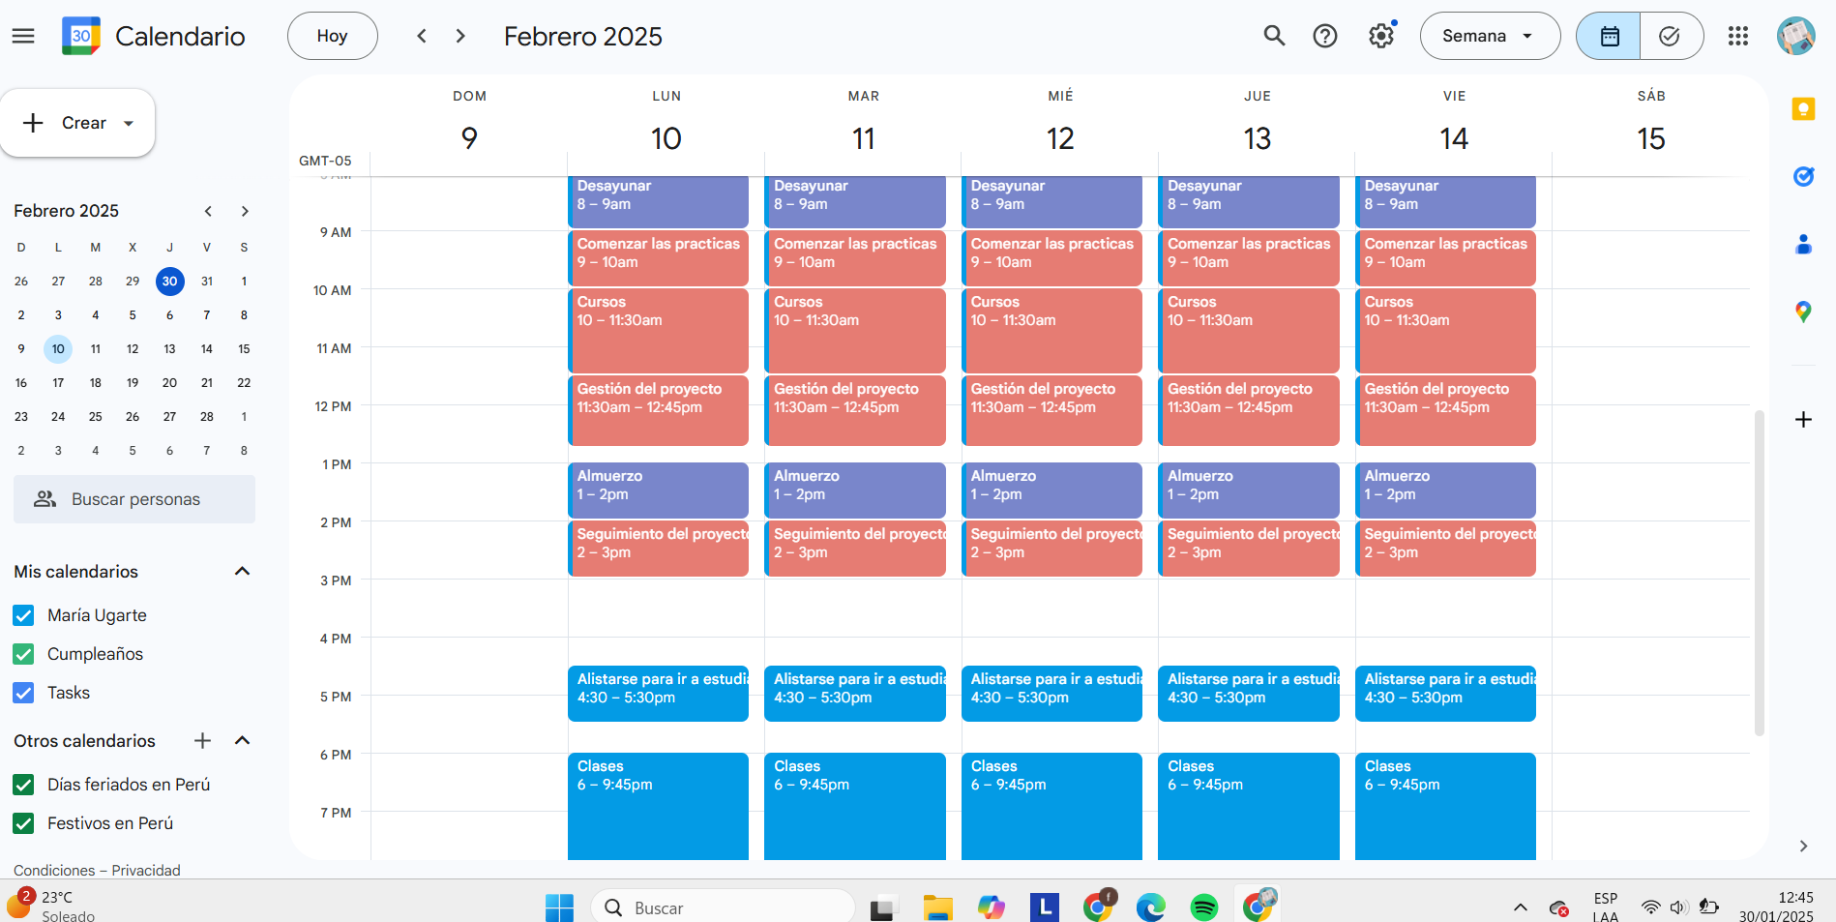Open the Condiciones link
The height and width of the screenshot is (922, 1836).
(54, 870)
